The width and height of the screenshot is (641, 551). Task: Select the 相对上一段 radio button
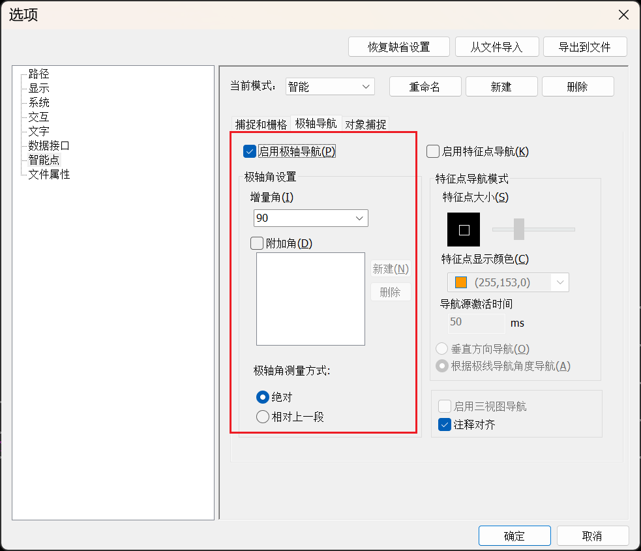[x=262, y=417]
